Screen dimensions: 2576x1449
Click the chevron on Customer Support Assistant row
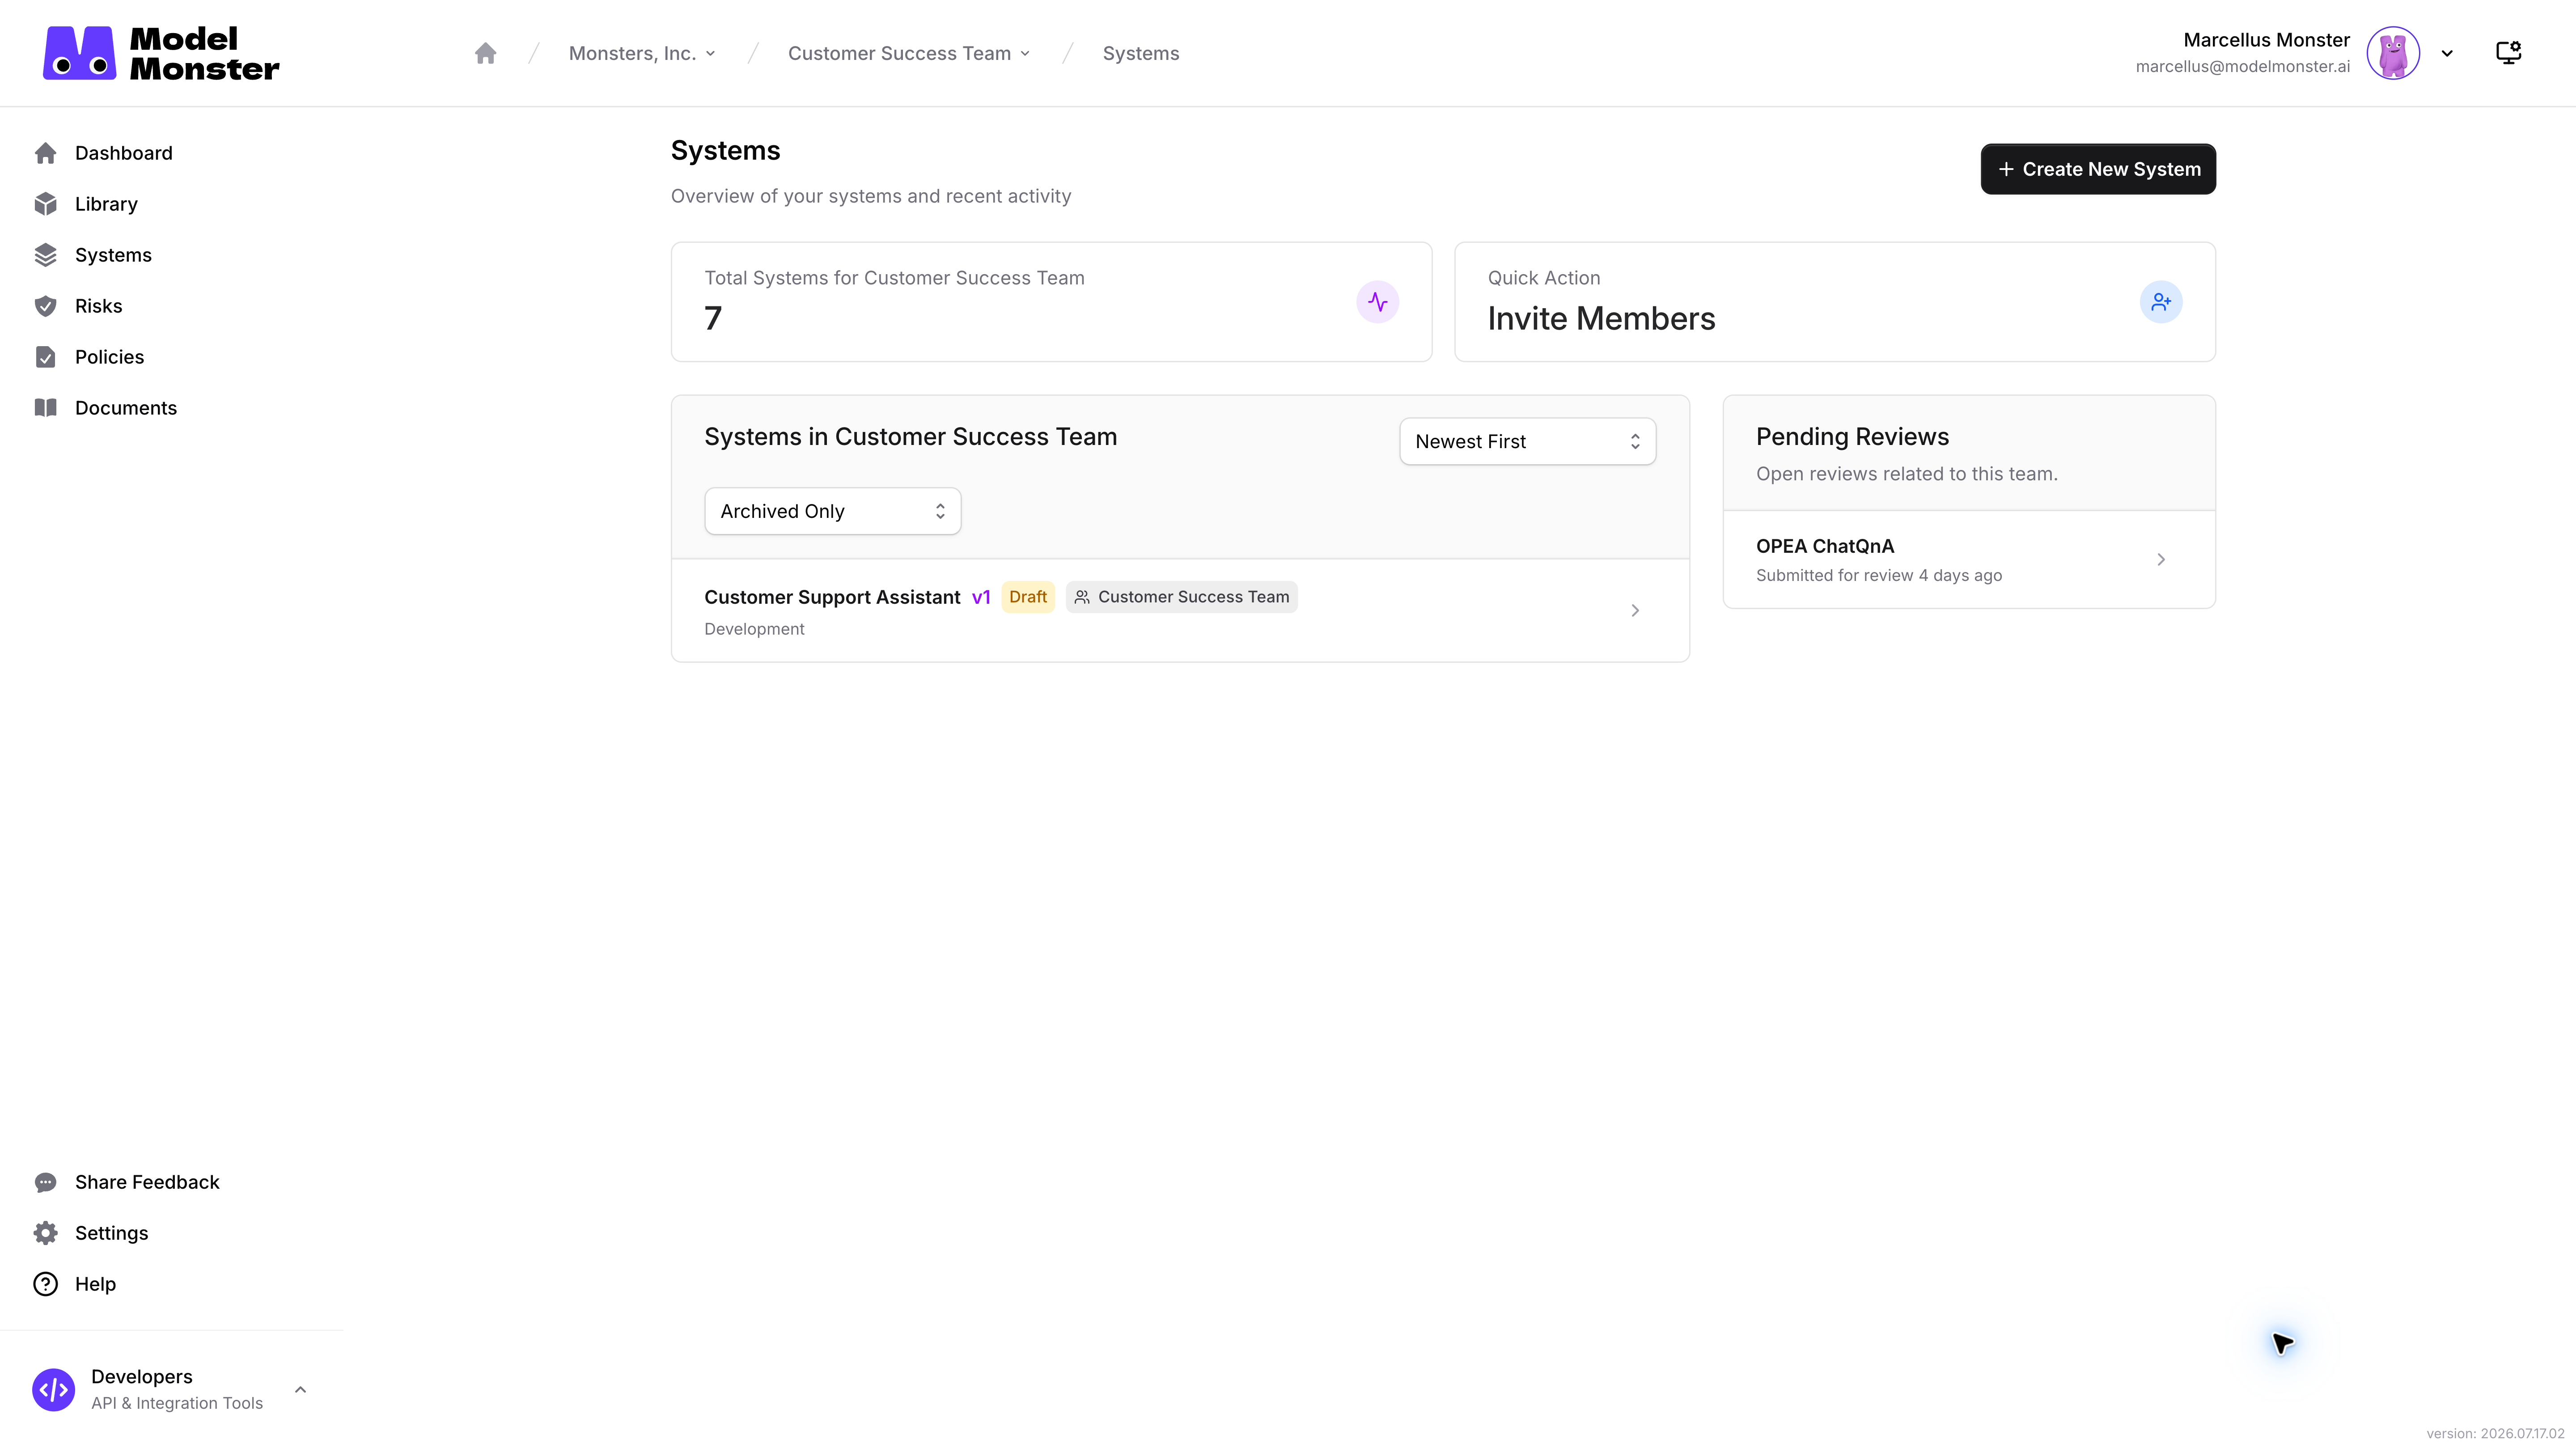[1635, 610]
